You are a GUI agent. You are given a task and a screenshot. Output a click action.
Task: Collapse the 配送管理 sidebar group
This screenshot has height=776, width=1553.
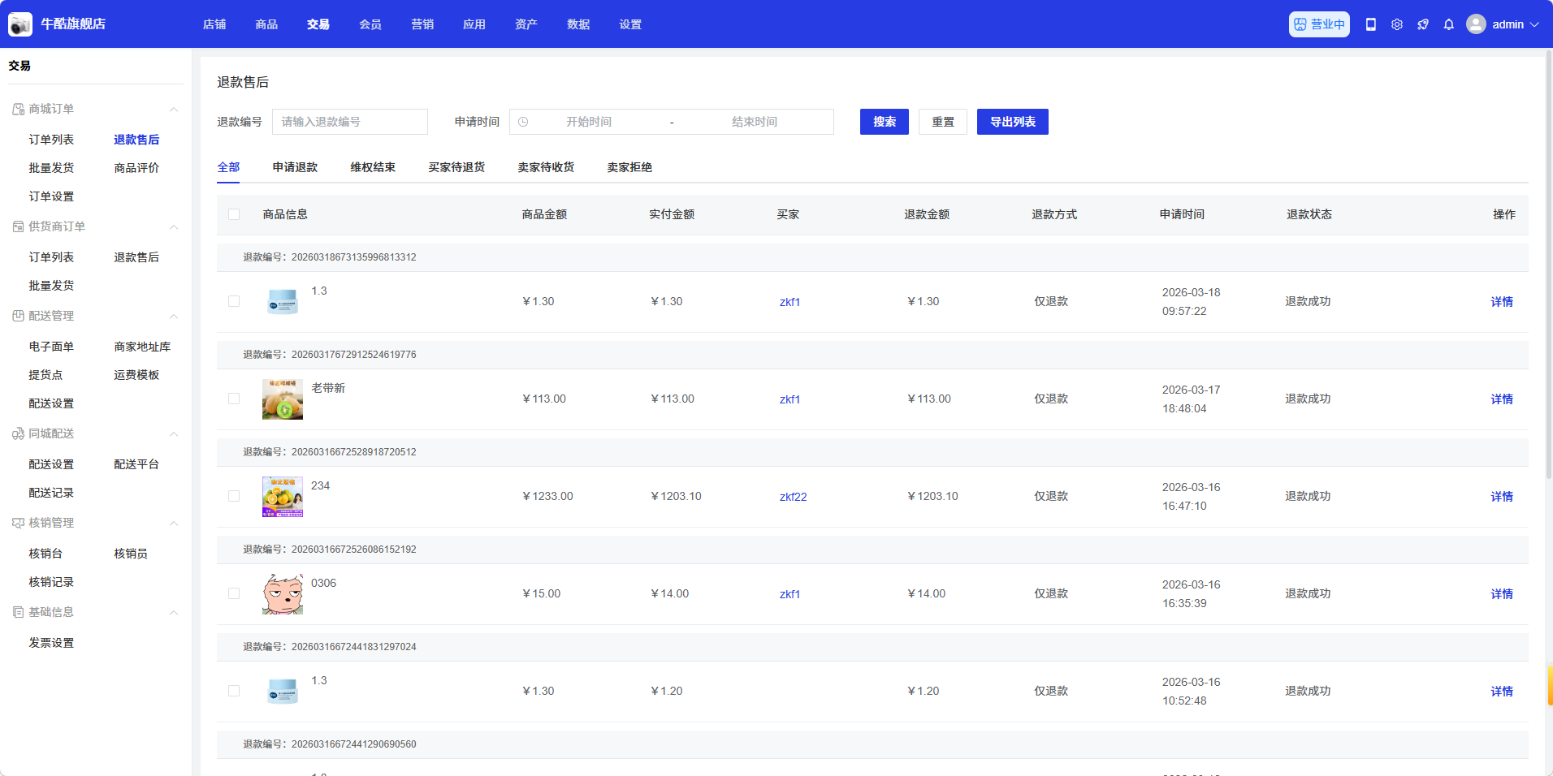tap(173, 317)
